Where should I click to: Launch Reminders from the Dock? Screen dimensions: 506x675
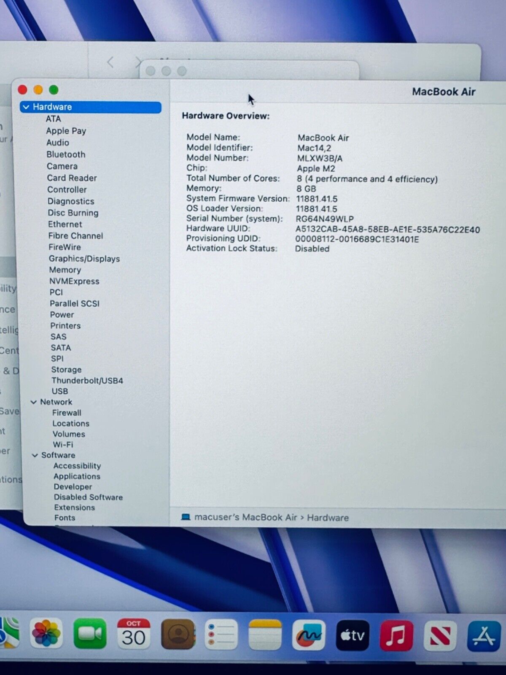(221, 634)
